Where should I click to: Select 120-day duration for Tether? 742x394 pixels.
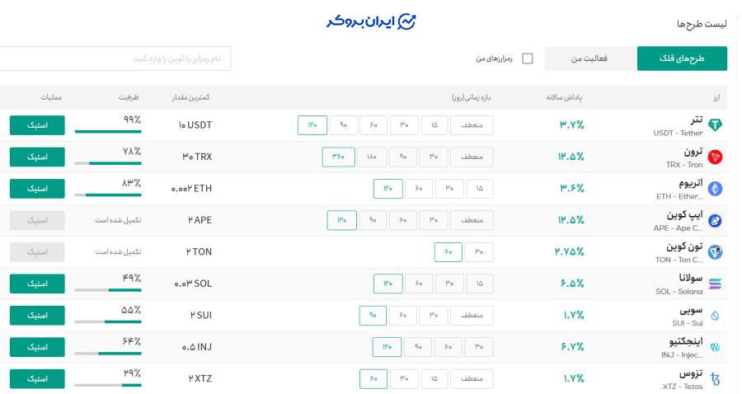click(312, 125)
